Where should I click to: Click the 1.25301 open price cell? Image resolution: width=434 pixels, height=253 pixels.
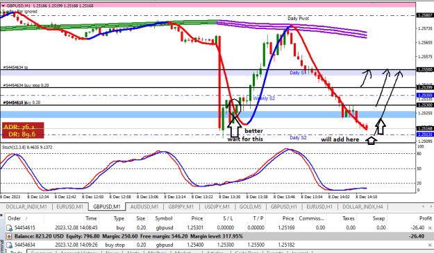click(195, 228)
